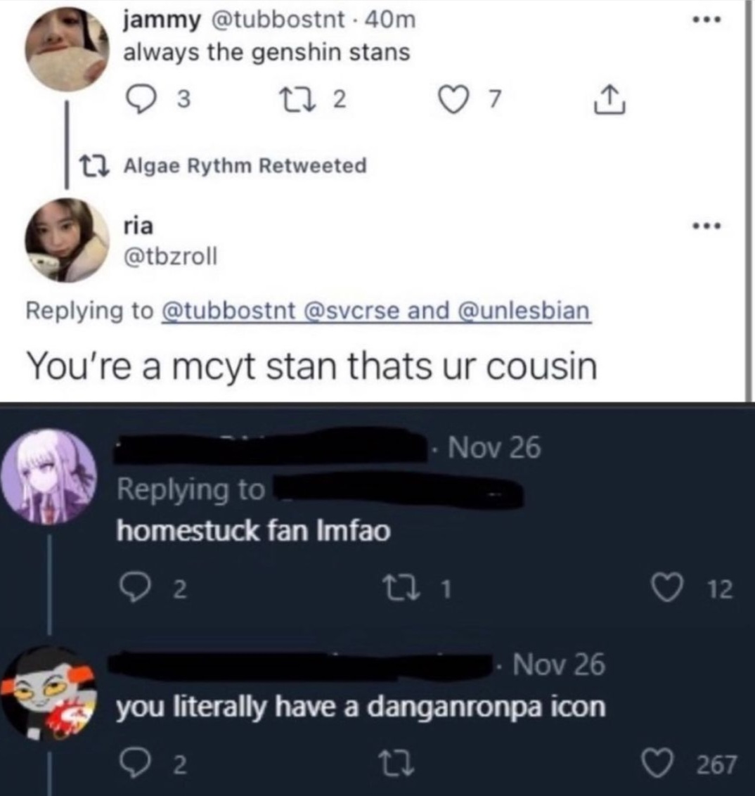Open @svcrse mention link
Image resolution: width=755 pixels, height=796 pixels.
[351, 311]
